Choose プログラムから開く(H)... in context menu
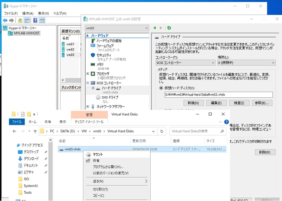Image resolution: width=282 pixels, height=201 pixels. 117,167
